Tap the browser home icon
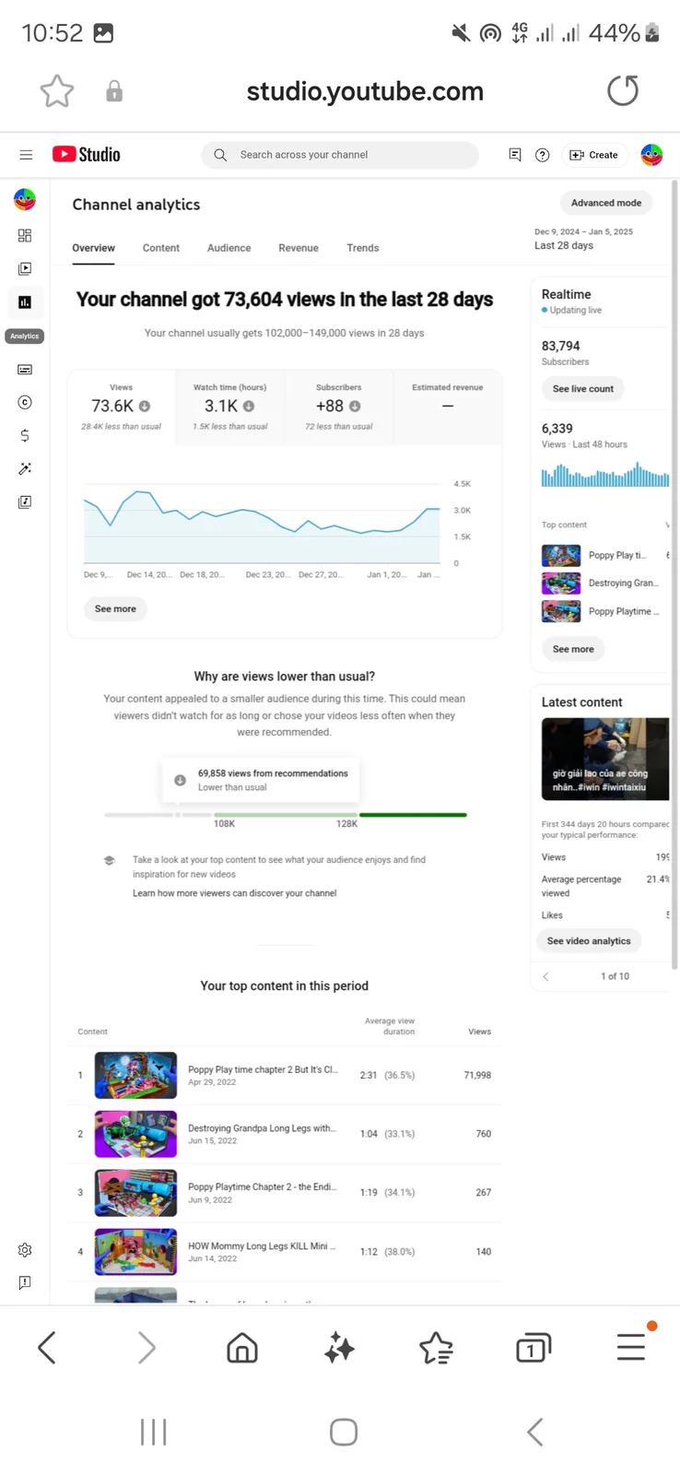The width and height of the screenshot is (680, 1475). click(242, 1348)
